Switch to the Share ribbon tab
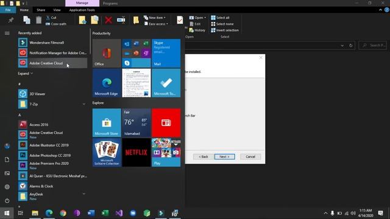This screenshot has width=390, height=219. point(41,10)
